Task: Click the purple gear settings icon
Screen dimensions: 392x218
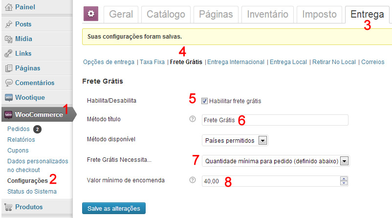Action: click(91, 14)
